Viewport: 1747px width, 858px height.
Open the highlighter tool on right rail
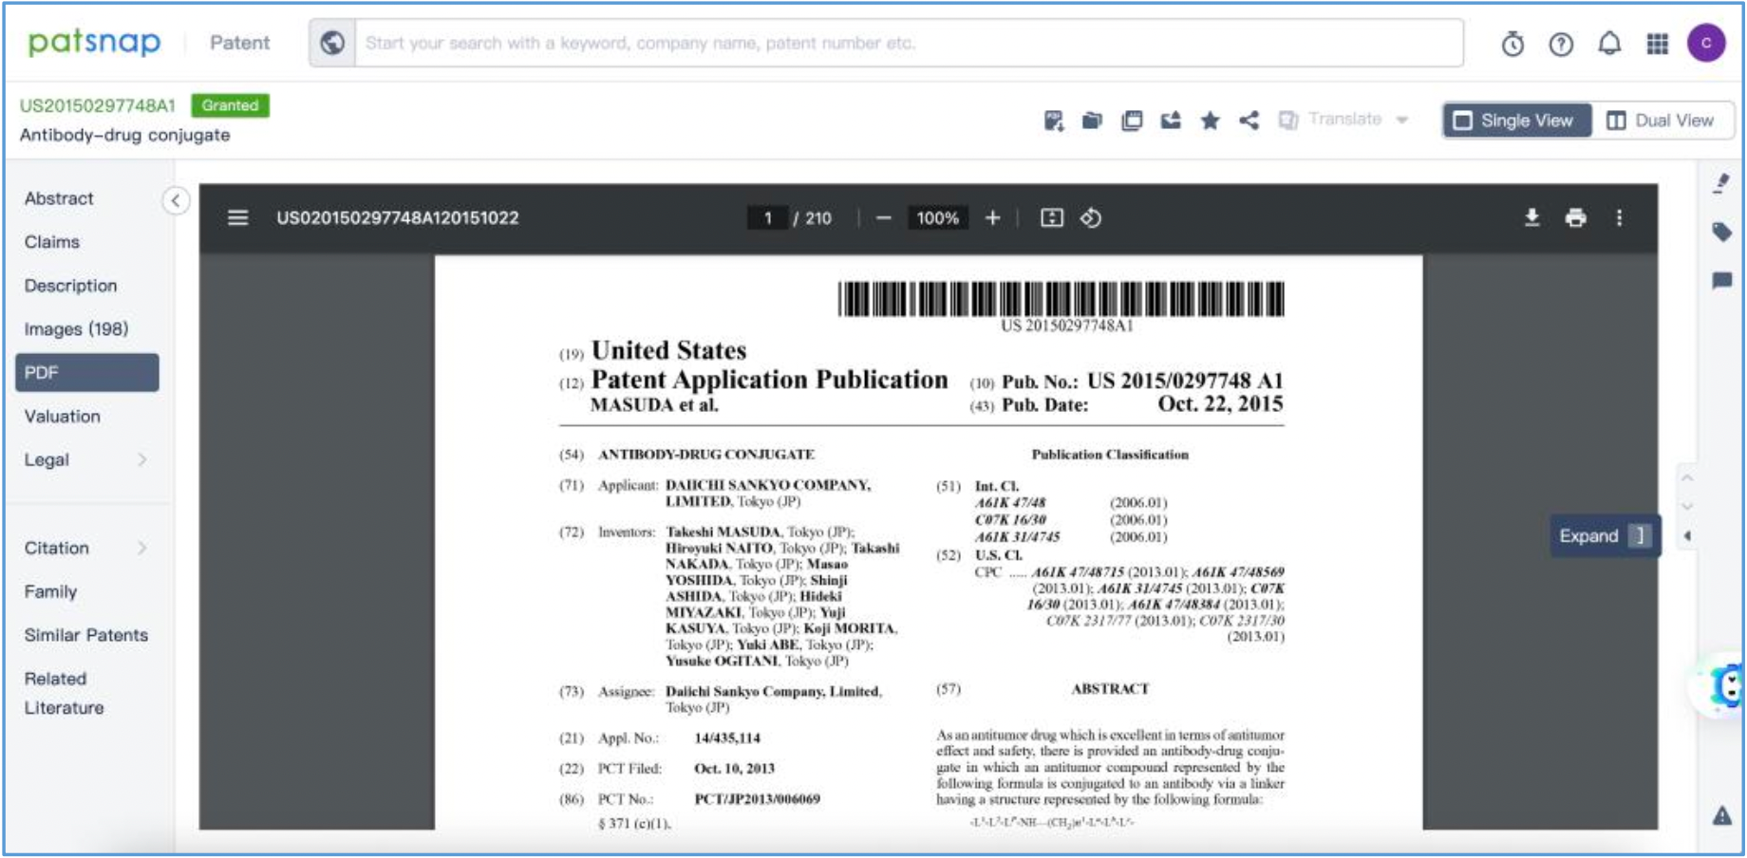point(1721,183)
